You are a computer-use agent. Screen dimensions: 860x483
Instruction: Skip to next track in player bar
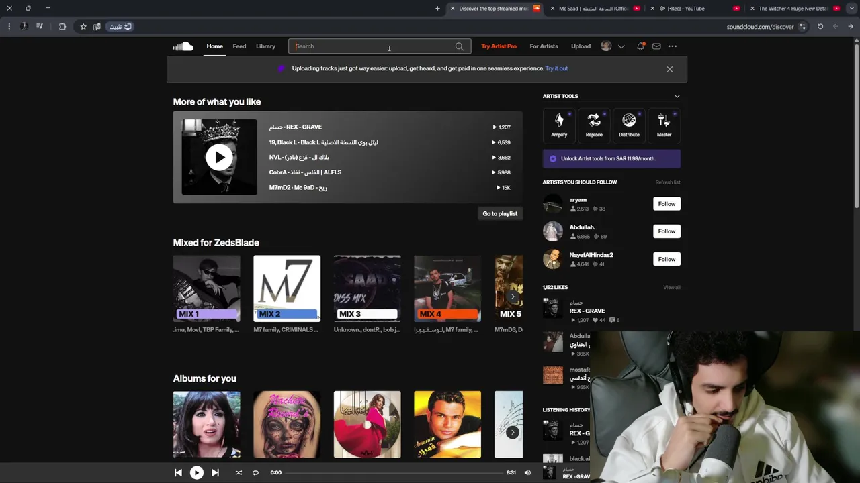215,472
